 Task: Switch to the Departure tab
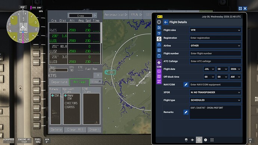tap(59, 82)
